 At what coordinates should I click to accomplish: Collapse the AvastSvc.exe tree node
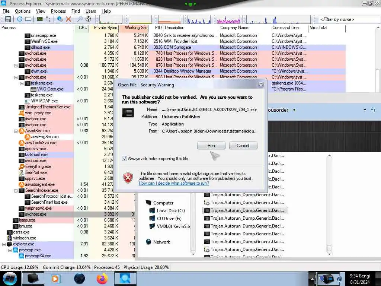click(x=16, y=131)
